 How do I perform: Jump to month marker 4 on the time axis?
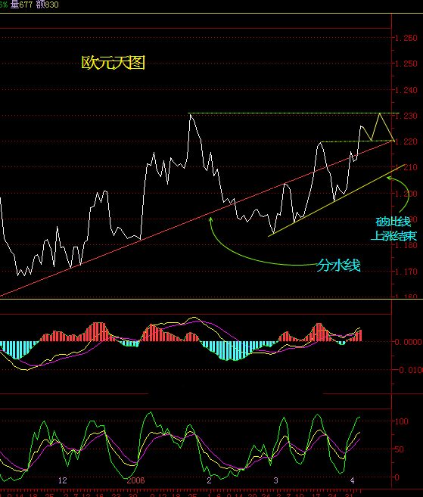click(352, 480)
